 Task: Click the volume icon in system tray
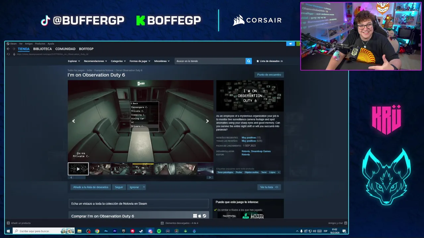[314, 231]
